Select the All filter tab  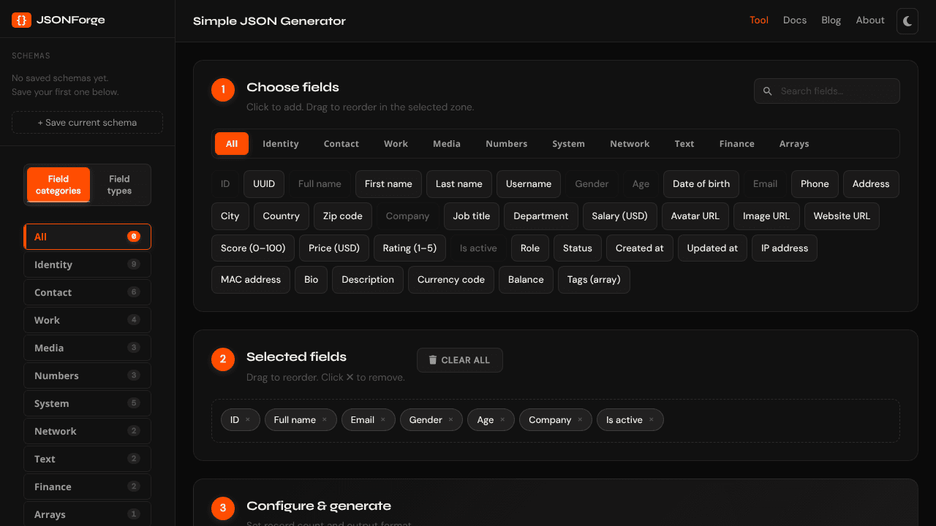pyautogui.click(x=232, y=144)
